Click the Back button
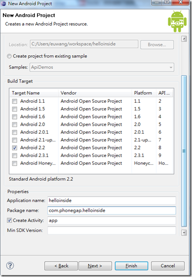 pyautogui.click(x=61, y=266)
